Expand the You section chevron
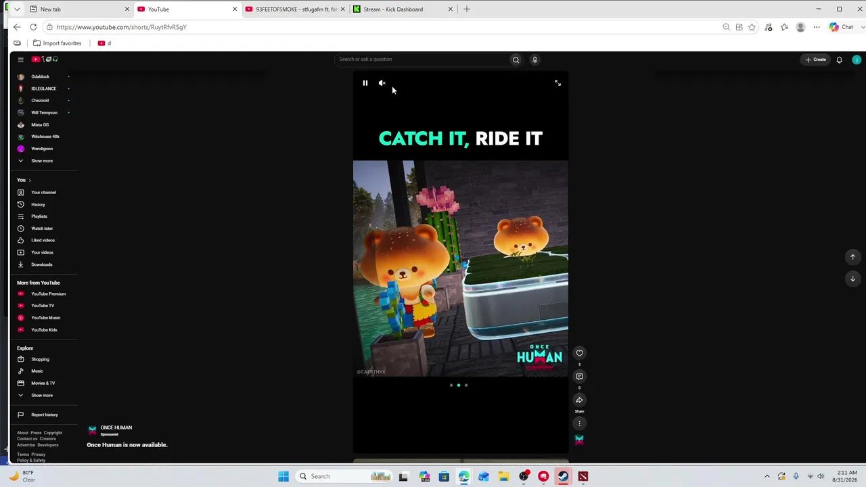866x487 pixels. tap(30, 180)
